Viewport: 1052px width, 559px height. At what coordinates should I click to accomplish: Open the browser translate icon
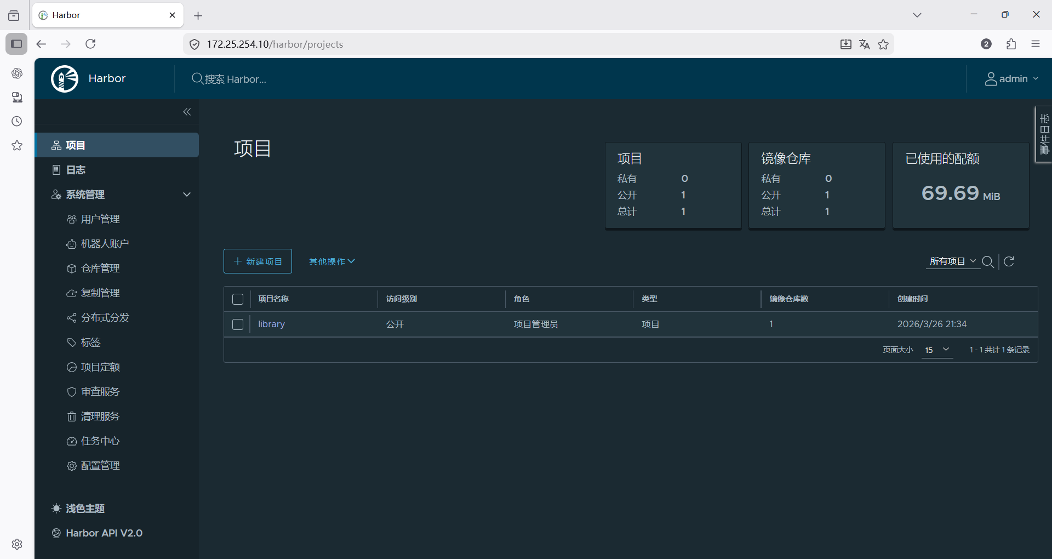pyautogui.click(x=865, y=44)
